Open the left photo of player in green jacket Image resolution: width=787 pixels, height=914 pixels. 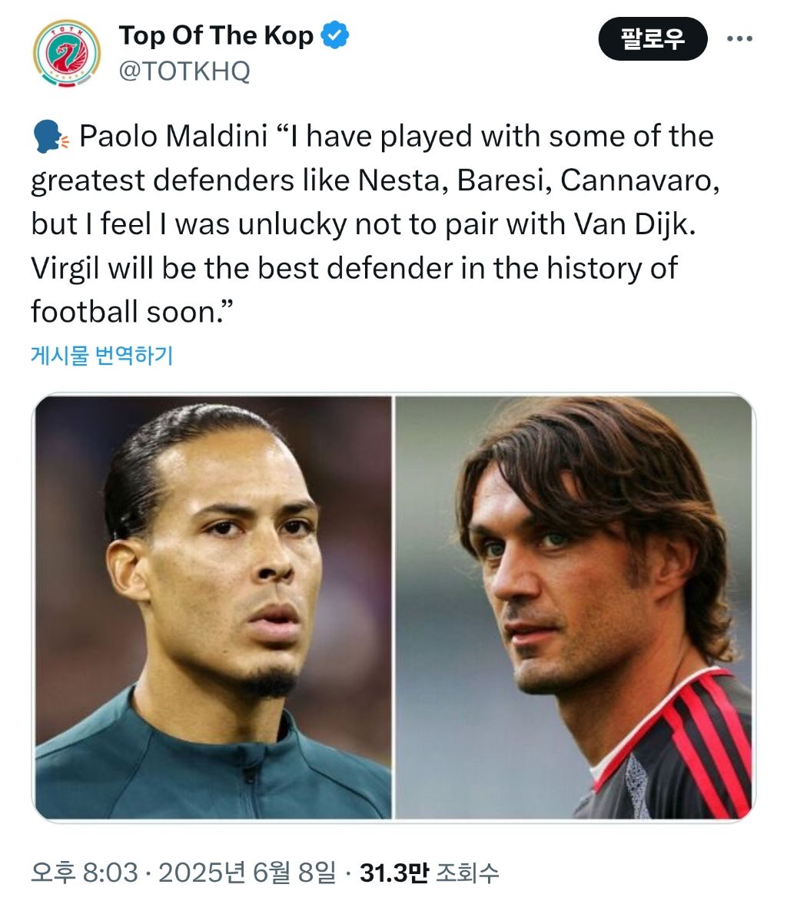(x=213, y=608)
